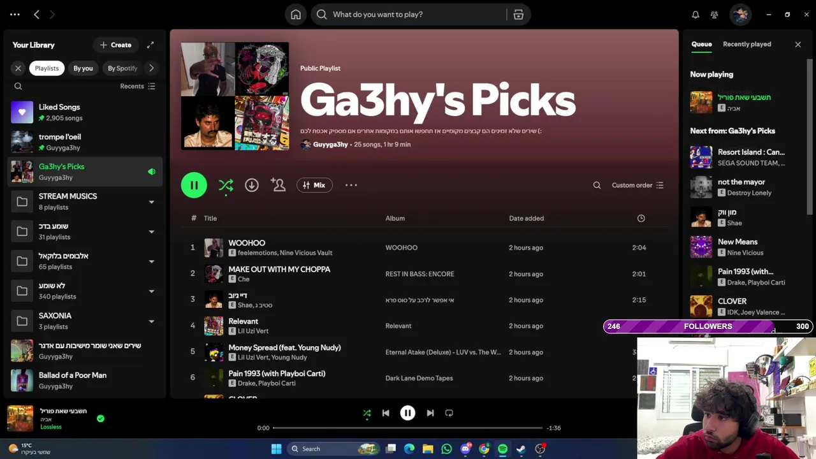Screen dimensions: 816x459
Task: Expand the STREAM MUSICS folder
Action: [151, 202]
